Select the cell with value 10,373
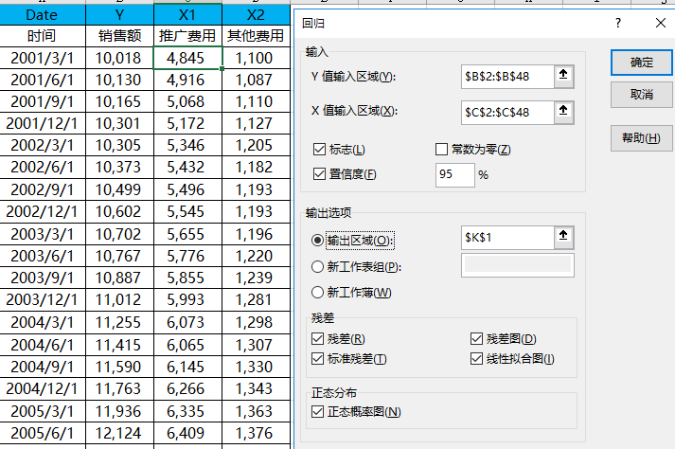 click(x=119, y=167)
